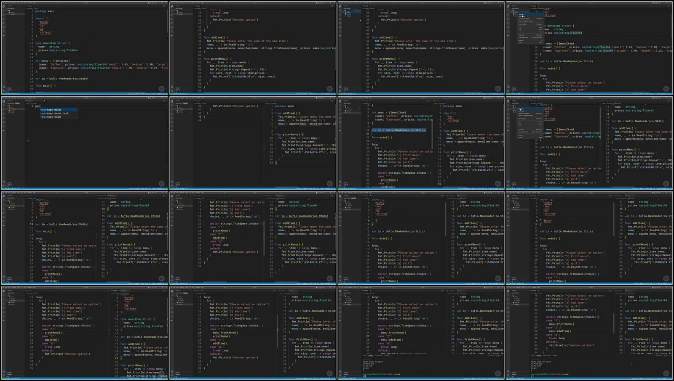
Task: Expand Timeline section in frame with 'package main' line 1
Action: coord(9,90)
